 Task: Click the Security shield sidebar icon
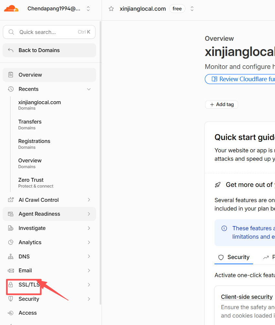pyautogui.click(x=11, y=299)
